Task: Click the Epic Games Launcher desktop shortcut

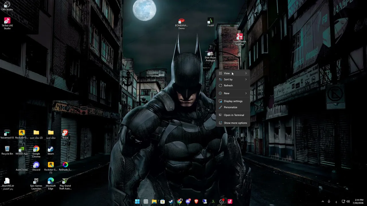Action: [36, 184]
